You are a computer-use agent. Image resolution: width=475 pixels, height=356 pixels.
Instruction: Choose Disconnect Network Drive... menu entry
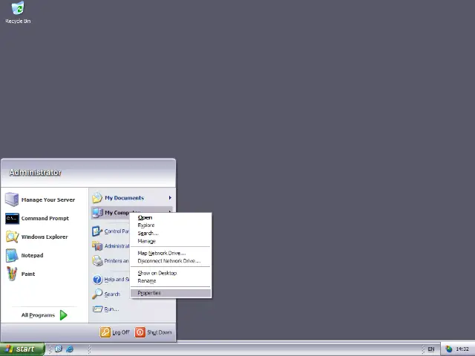tap(171, 261)
